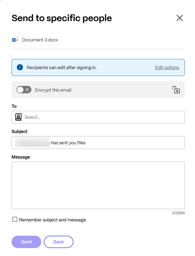Screen dimensions: 195x256
Task: Click the Word document file icon
Action: 15,40
